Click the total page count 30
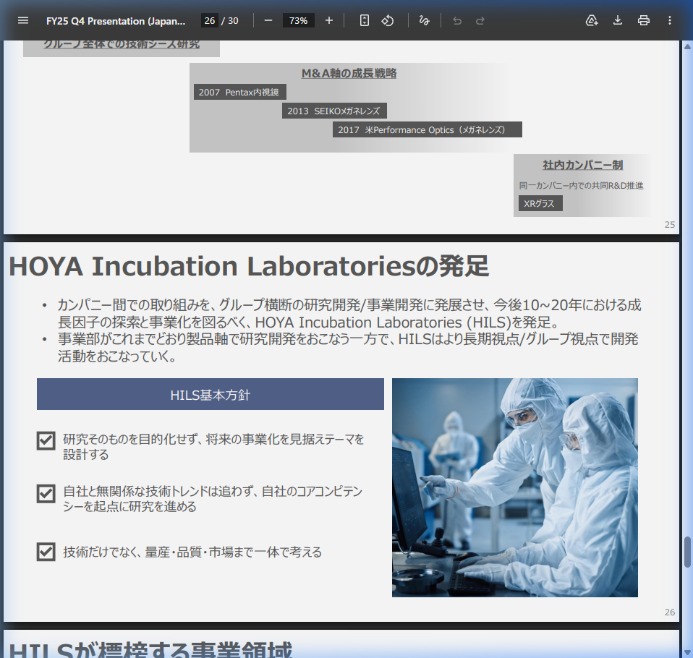 (233, 21)
